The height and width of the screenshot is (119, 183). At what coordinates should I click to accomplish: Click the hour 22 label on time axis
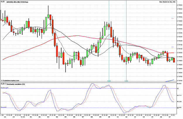5,117
